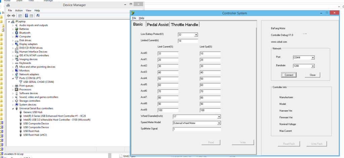Click the Display adapters category icon
Image resolution: width=344 pixels, height=158 pixels.
click(17, 44)
